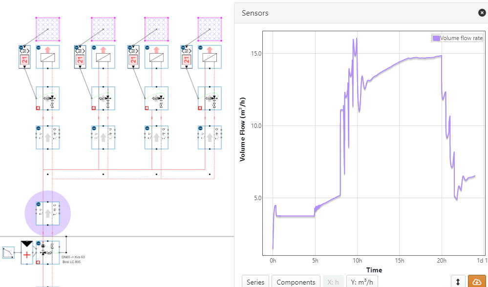Image resolution: width=488 pixels, height=287 pixels.
Task: Click the vertical resize arrows button
Action: click(458, 282)
